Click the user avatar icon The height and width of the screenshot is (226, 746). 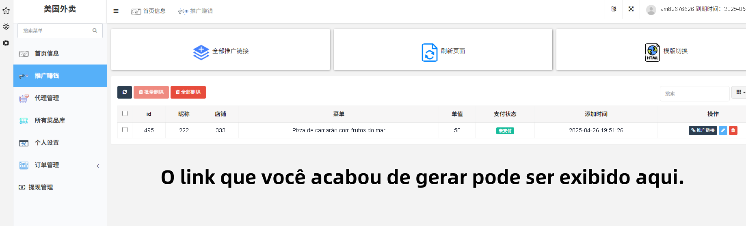click(651, 10)
